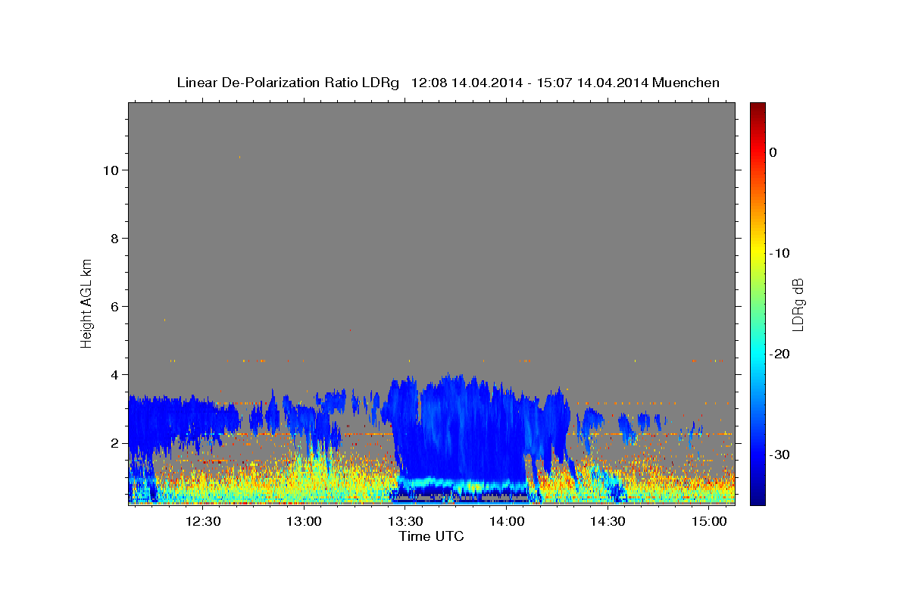Click the height tick label 6
This screenshot has height=606, width=909.
pos(113,307)
